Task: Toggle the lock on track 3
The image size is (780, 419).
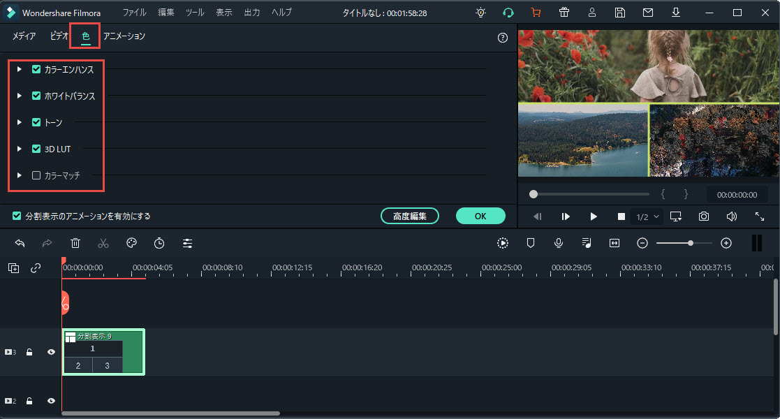Action: (x=29, y=352)
